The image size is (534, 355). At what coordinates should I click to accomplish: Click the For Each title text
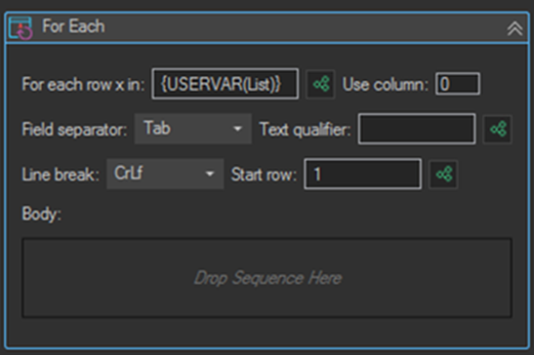pos(73,26)
